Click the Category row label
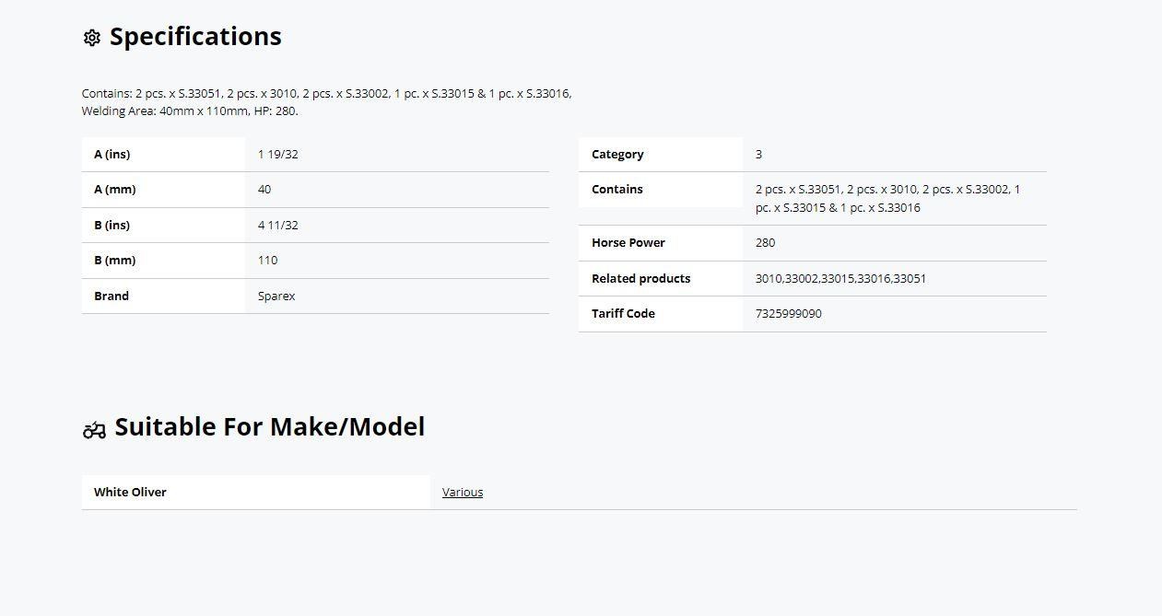This screenshot has width=1162, height=616. (617, 155)
